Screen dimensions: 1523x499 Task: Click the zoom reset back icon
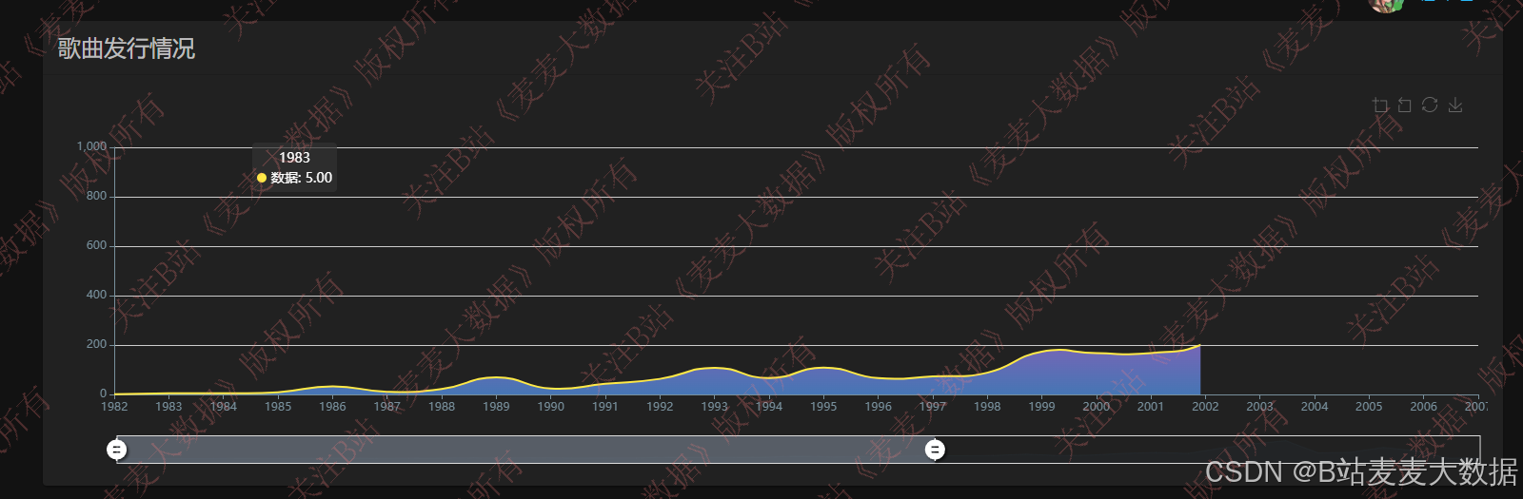[x=1405, y=106]
